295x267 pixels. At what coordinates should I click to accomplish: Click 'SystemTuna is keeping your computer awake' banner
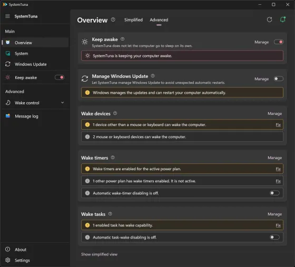[182, 56]
